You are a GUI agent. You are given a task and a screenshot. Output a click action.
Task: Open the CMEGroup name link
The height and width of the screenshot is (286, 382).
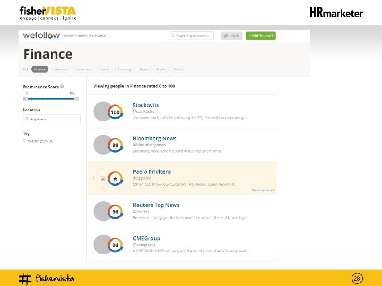tap(146, 238)
